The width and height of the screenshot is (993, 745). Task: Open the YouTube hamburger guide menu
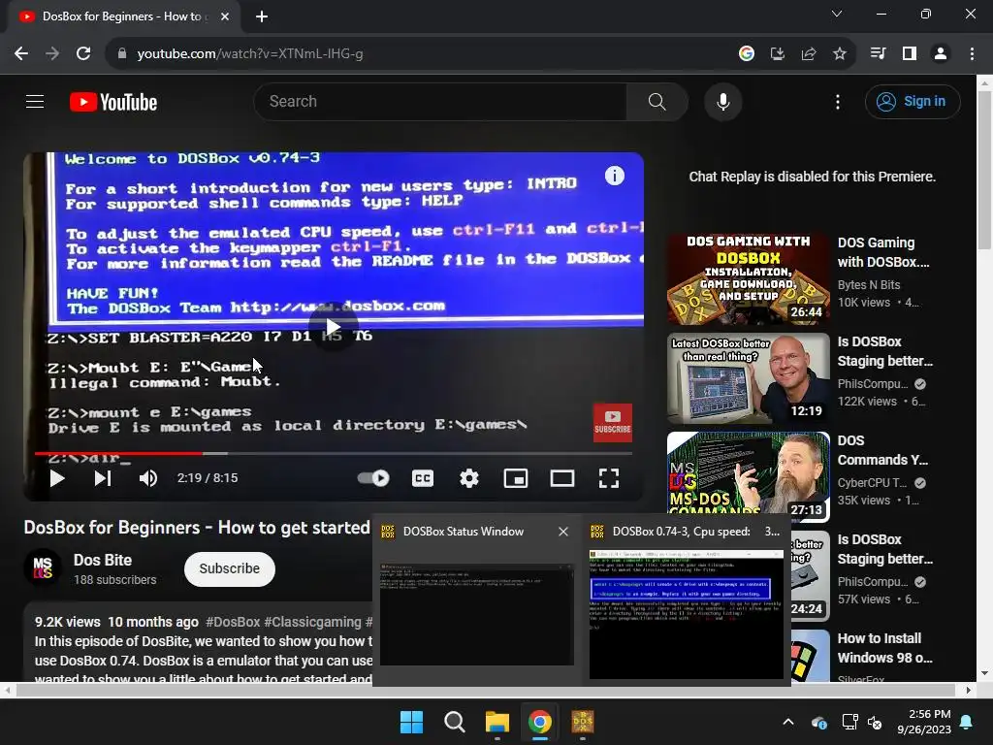pyautogui.click(x=35, y=101)
